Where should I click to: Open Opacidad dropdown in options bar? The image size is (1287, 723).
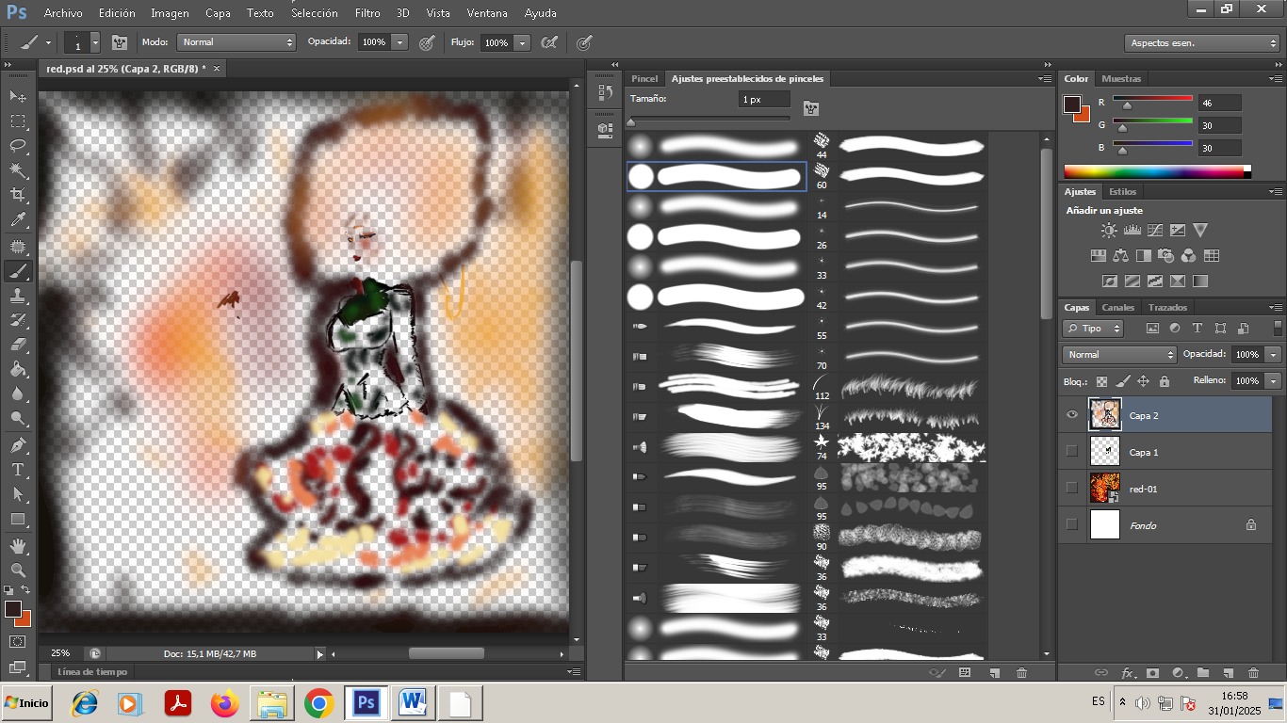pyautogui.click(x=399, y=42)
